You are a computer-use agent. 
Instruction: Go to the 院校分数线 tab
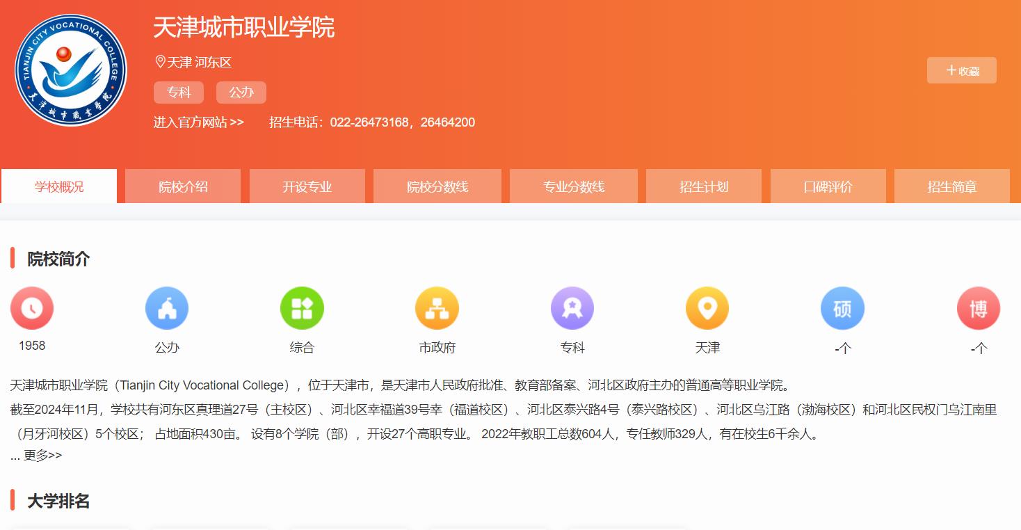[x=437, y=186]
